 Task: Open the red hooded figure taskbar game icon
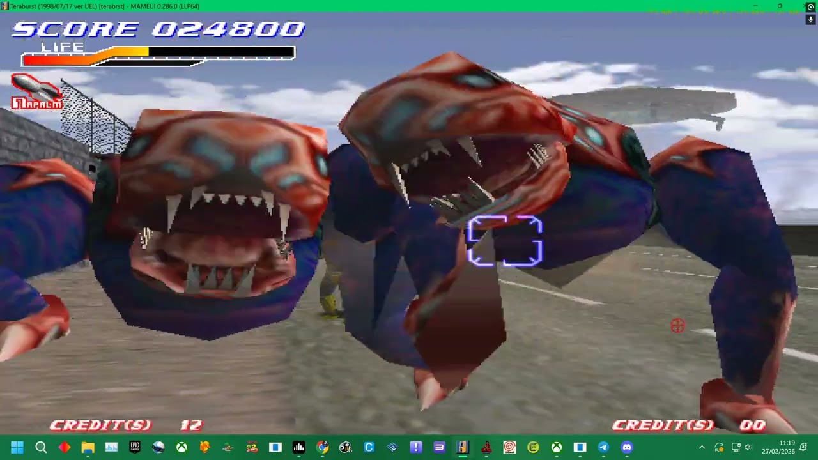(486, 447)
